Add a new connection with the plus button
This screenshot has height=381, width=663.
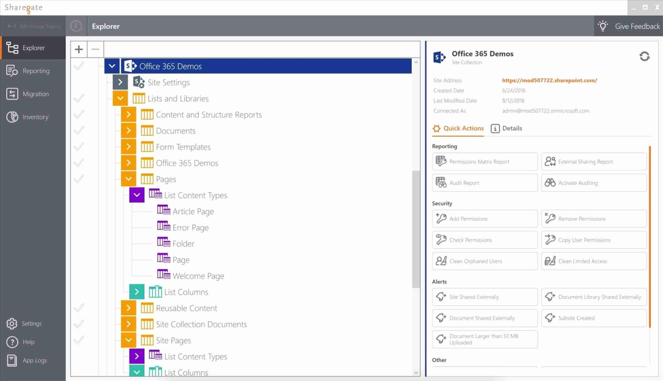tap(79, 49)
